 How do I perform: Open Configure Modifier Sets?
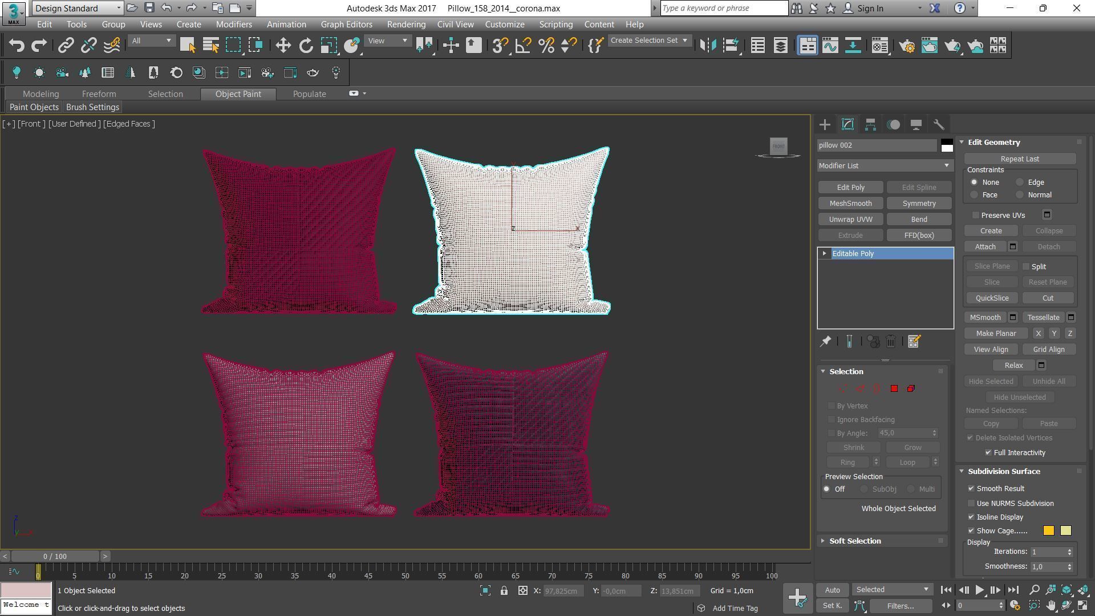click(x=914, y=341)
